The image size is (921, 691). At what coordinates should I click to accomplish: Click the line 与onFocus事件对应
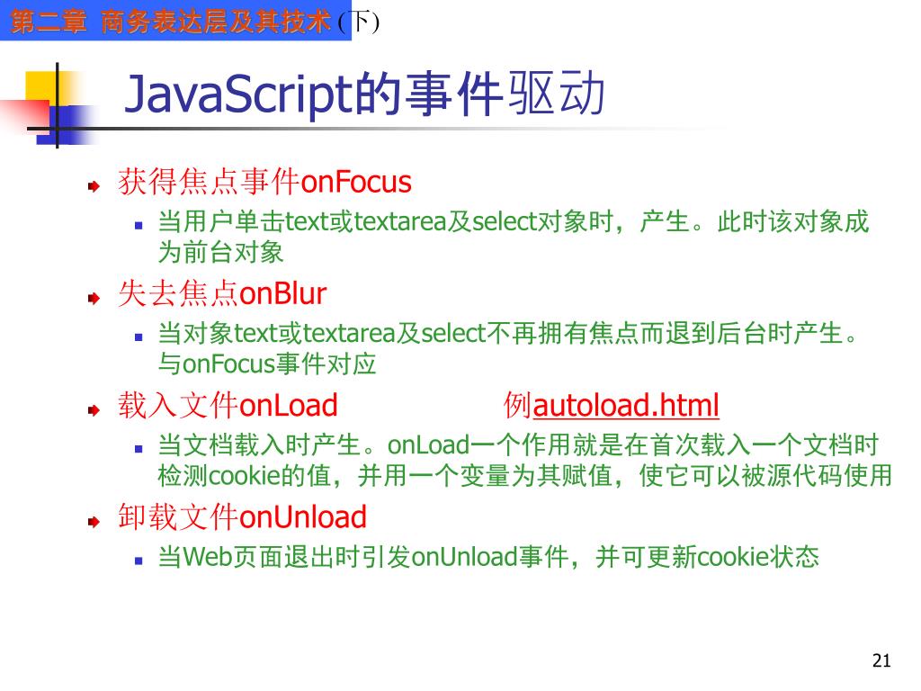click(266, 363)
